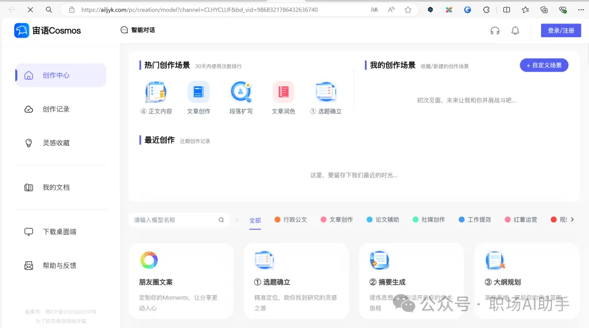Open the 文章润色 polishing icon

point(283,92)
